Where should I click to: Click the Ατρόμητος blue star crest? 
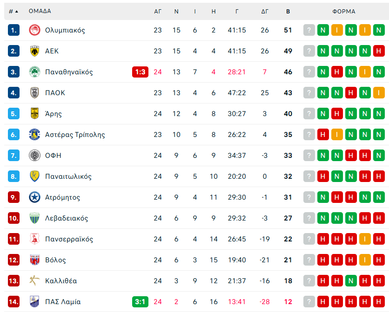coord(34,197)
